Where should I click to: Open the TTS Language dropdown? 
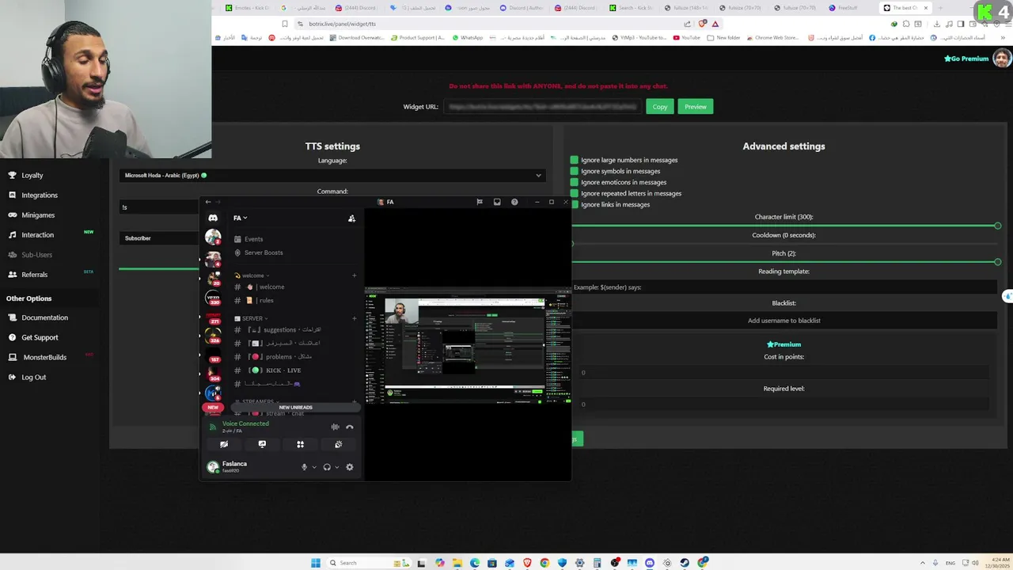click(x=332, y=175)
